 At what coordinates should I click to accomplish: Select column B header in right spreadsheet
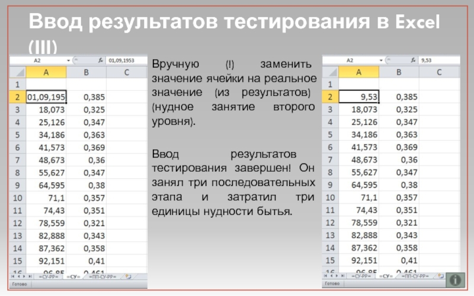pyautogui.click(x=399, y=72)
